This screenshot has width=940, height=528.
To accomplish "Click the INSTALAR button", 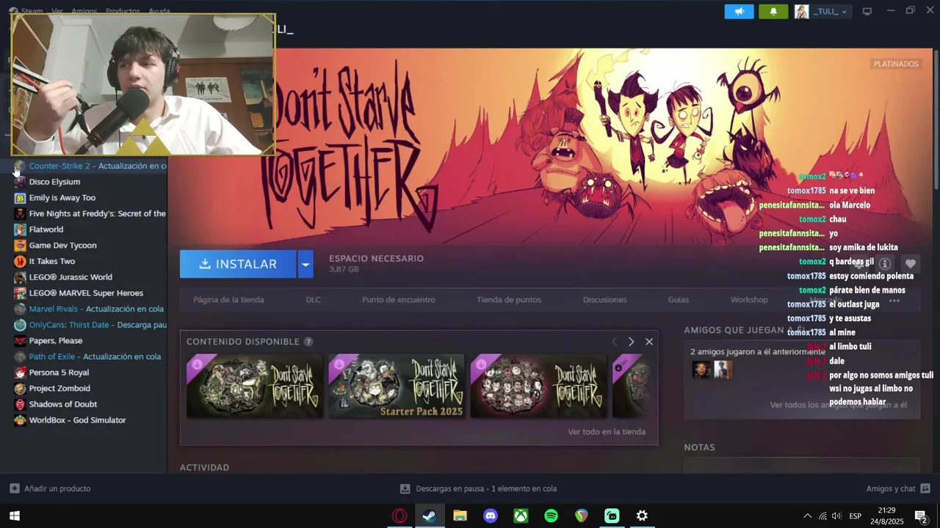I will pos(238,264).
